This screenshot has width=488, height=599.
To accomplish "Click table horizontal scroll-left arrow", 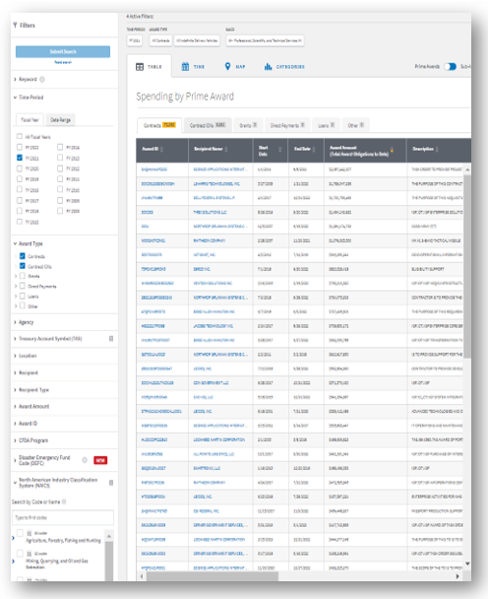I will point(142,576).
